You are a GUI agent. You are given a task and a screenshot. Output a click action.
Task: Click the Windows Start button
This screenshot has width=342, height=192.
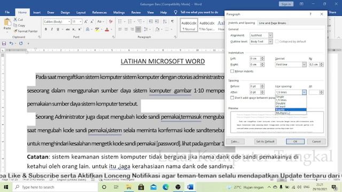click(x=6, y=187)
